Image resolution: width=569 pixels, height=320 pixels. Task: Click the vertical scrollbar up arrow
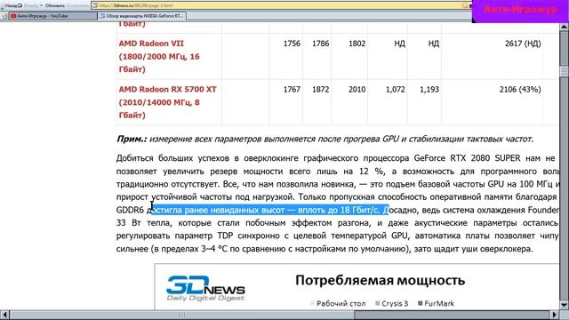(x=564, y=27)
